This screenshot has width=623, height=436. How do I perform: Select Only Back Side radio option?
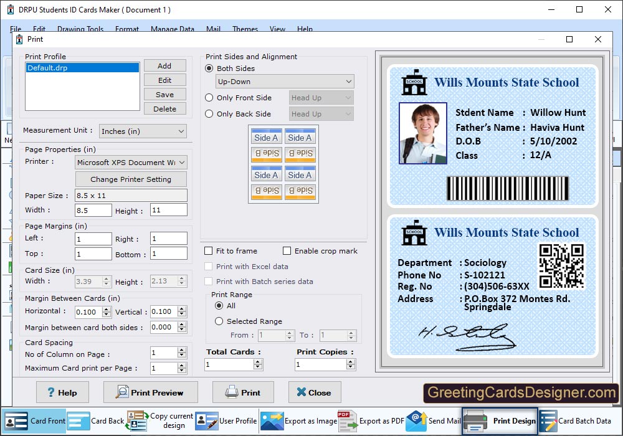point(209,114)
